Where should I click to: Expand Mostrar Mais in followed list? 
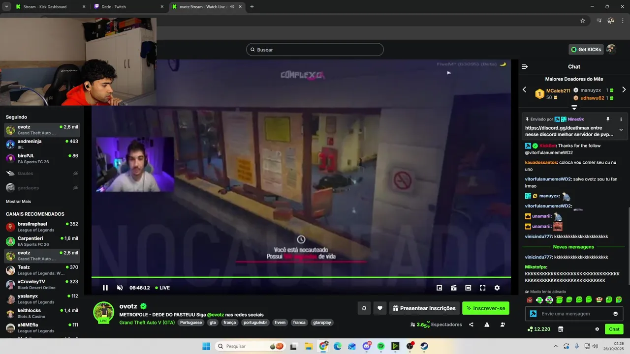[x=18, y=202]
